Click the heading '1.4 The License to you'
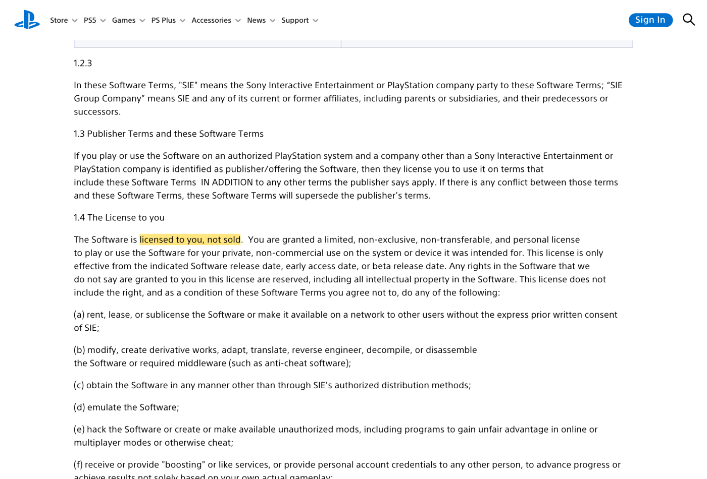The width and height of the screenshot is (707, 479). [x=119, y=217]
